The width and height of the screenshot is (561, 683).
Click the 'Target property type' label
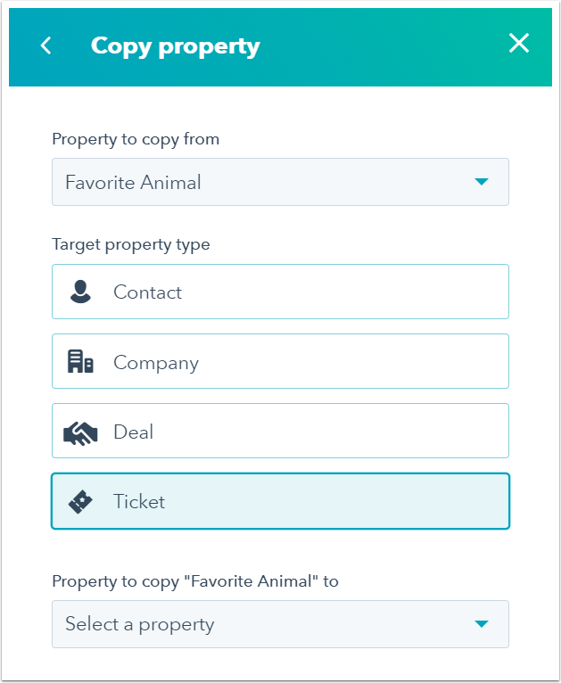tap(131, 244)
